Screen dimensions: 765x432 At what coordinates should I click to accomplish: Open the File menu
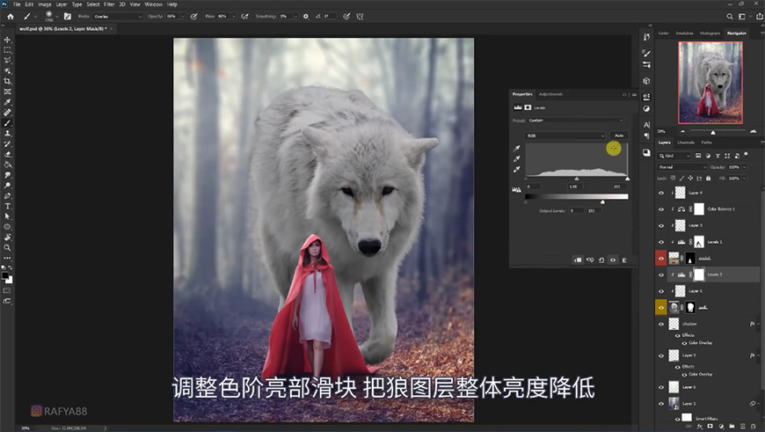[17, 4]
